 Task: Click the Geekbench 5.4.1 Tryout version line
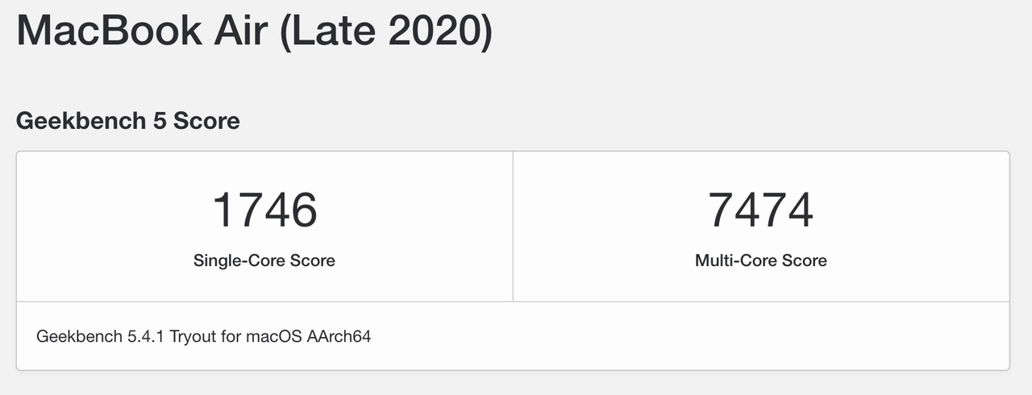203,336
